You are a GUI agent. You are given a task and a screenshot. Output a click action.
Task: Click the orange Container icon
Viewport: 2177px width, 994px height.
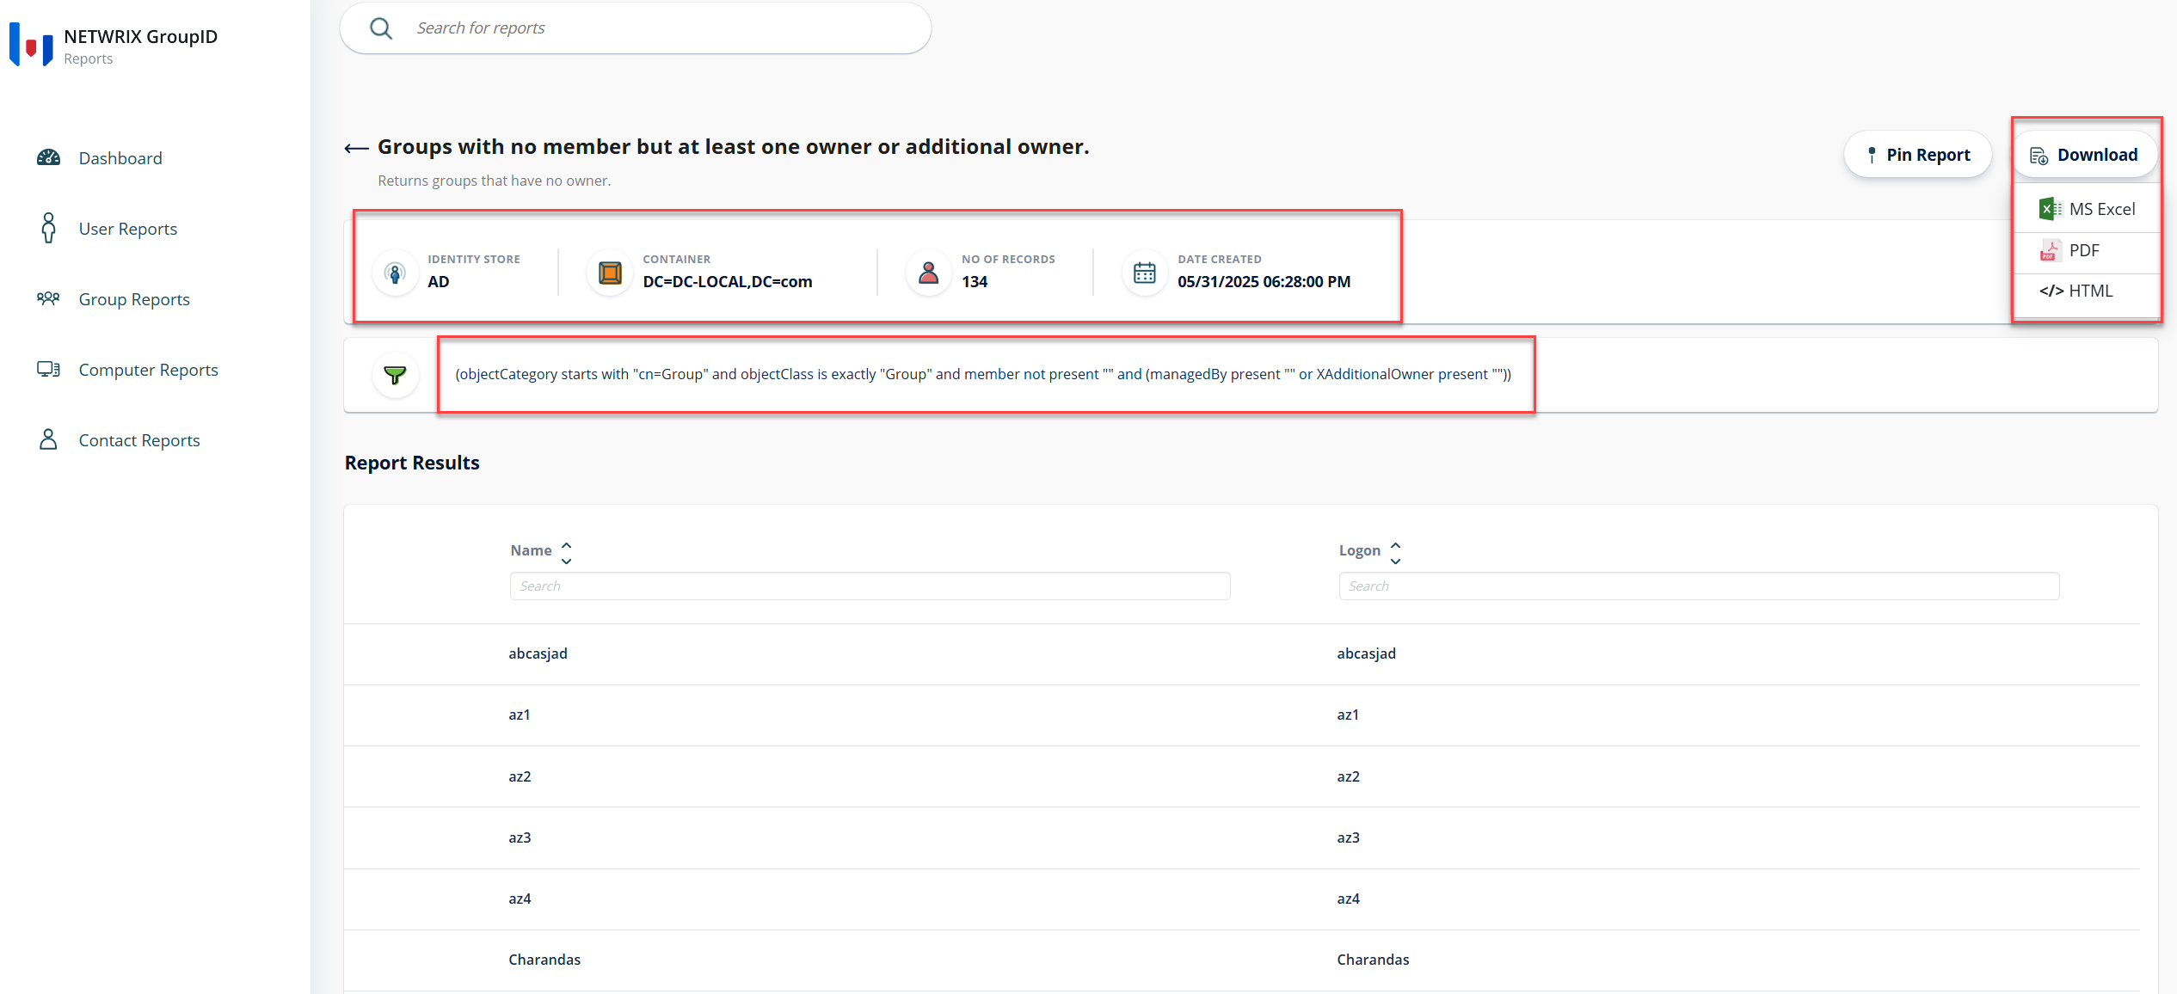pos(610,273)
